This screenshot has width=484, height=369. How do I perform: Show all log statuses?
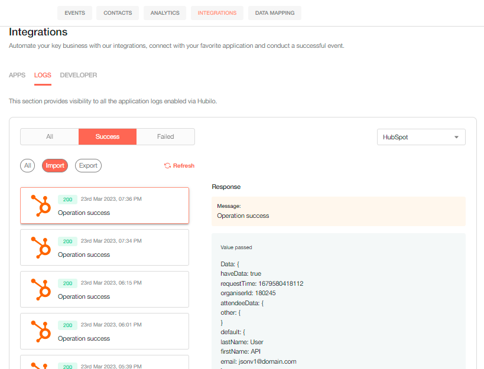coord(50,136)
